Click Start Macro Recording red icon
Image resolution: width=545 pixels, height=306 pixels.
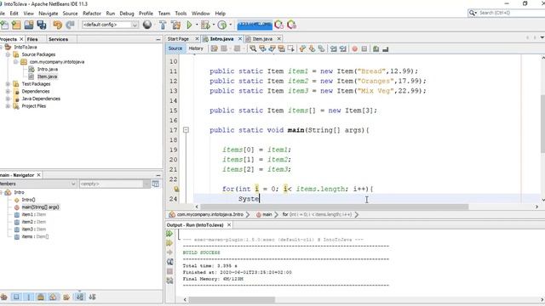tap(354, 49)
